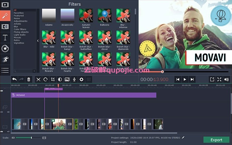Open the Animation running figure tab
The height and width of the screenshot is (145, 232).
point(5,59)
